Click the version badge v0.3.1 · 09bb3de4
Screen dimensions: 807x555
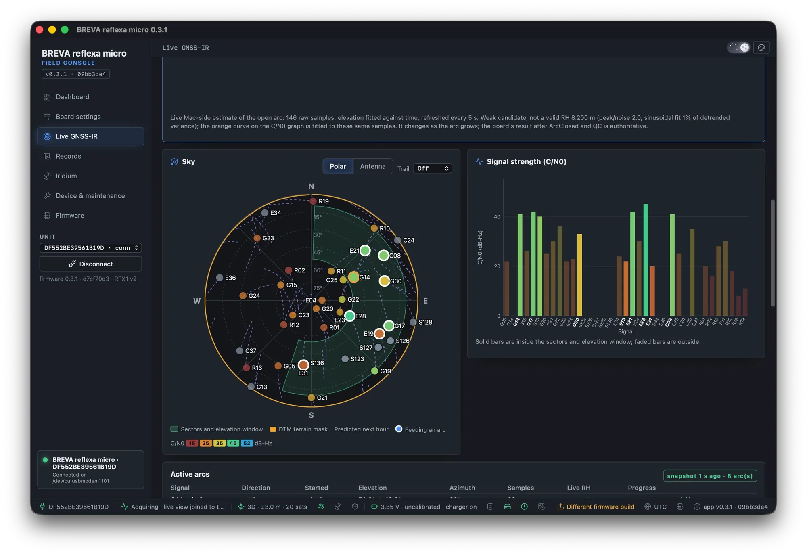tap(76, 74)
